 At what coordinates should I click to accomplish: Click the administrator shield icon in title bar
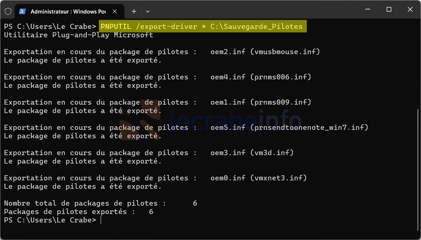(x=8, y=11)
